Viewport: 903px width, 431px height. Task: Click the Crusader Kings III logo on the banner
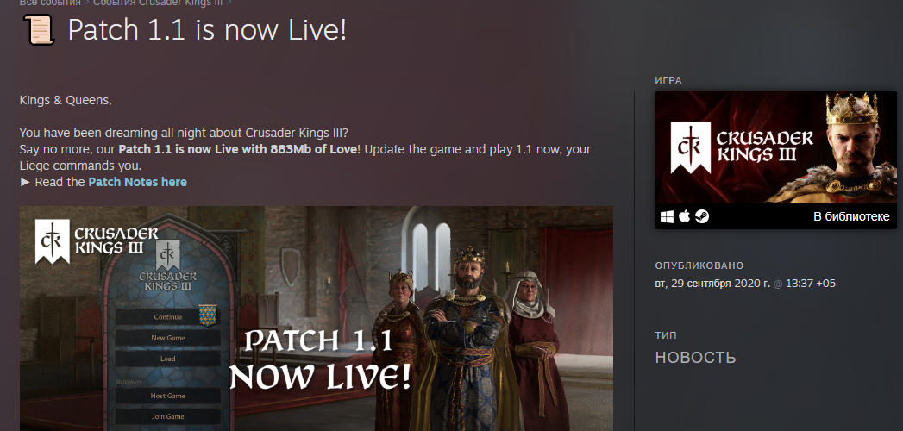(97, 241)
